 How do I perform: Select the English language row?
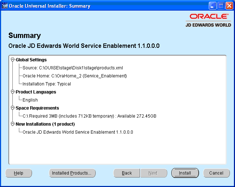pos(30,100)
